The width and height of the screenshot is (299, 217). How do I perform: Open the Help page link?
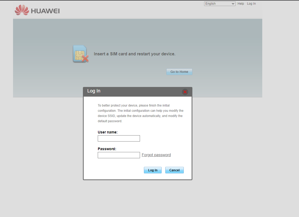pos(241,4)
